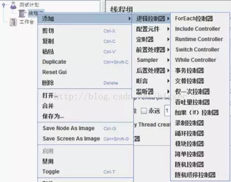Expand 前置处理器 submenu arrow
This screenshot has height=182, width=231.
pos(168,49)
